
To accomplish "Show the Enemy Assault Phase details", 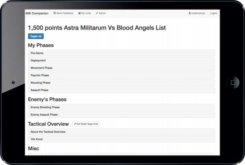I will click(x=121, y=115).
